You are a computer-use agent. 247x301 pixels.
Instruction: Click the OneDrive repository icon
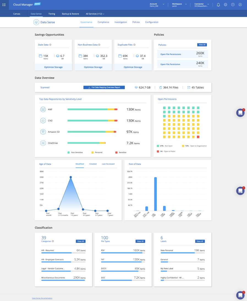pos(43,143)
